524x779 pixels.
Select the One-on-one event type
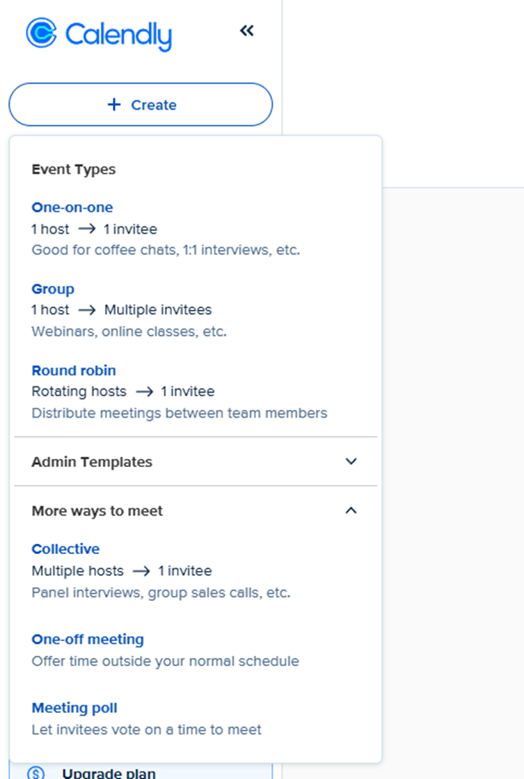coord(72,207)
